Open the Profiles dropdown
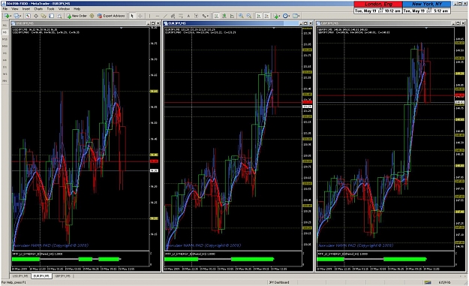 (x=17, y=16)
